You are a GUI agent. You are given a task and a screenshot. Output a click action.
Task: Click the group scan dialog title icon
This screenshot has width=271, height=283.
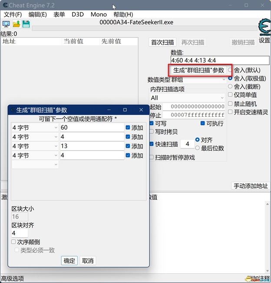pos(12,110)
